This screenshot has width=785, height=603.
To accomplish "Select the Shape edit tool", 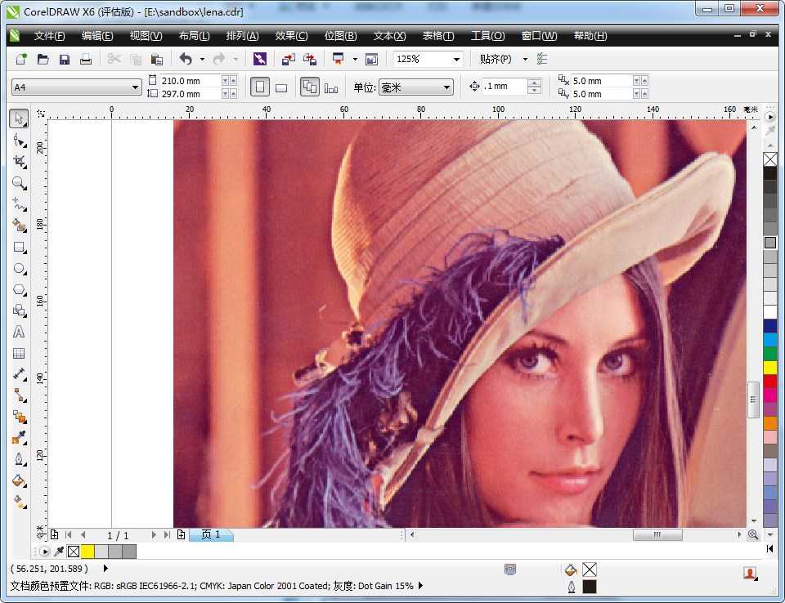I will click(19, 141).
